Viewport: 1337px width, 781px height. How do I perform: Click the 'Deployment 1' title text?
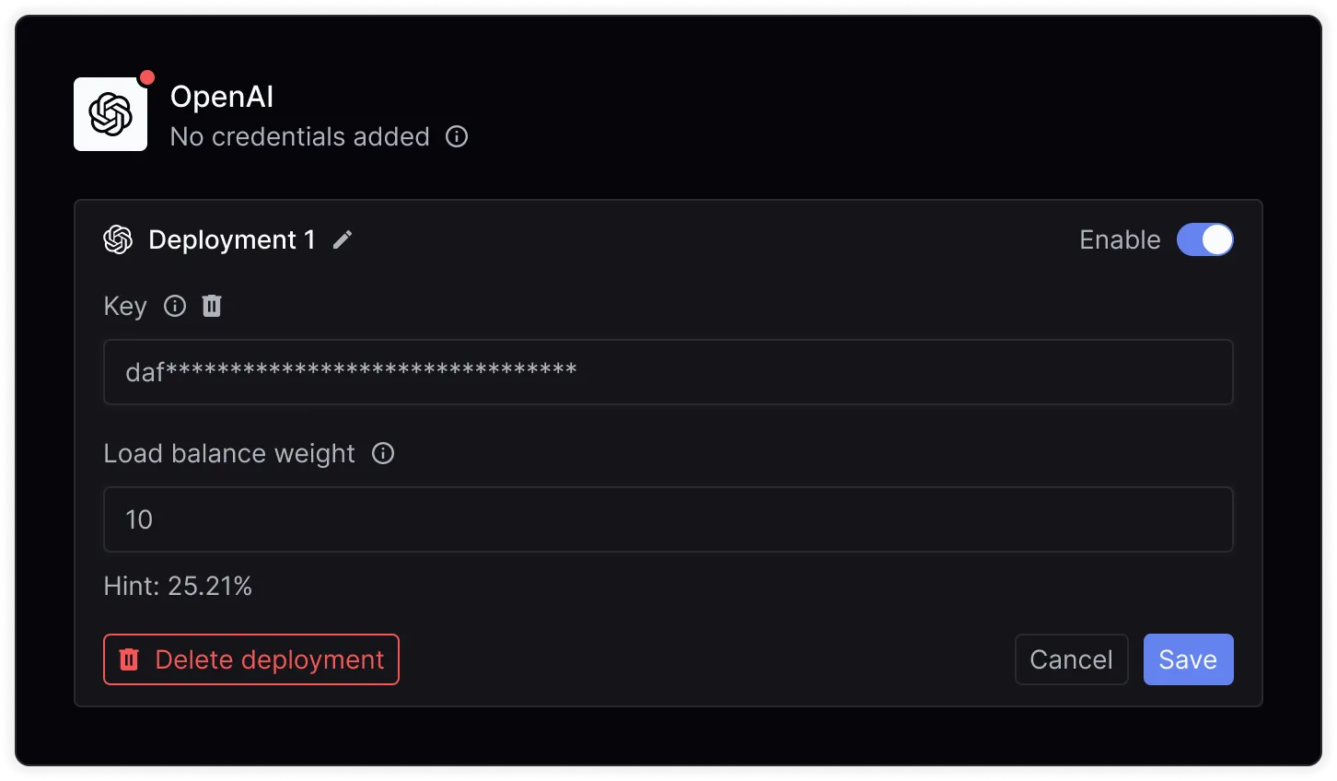232,239
